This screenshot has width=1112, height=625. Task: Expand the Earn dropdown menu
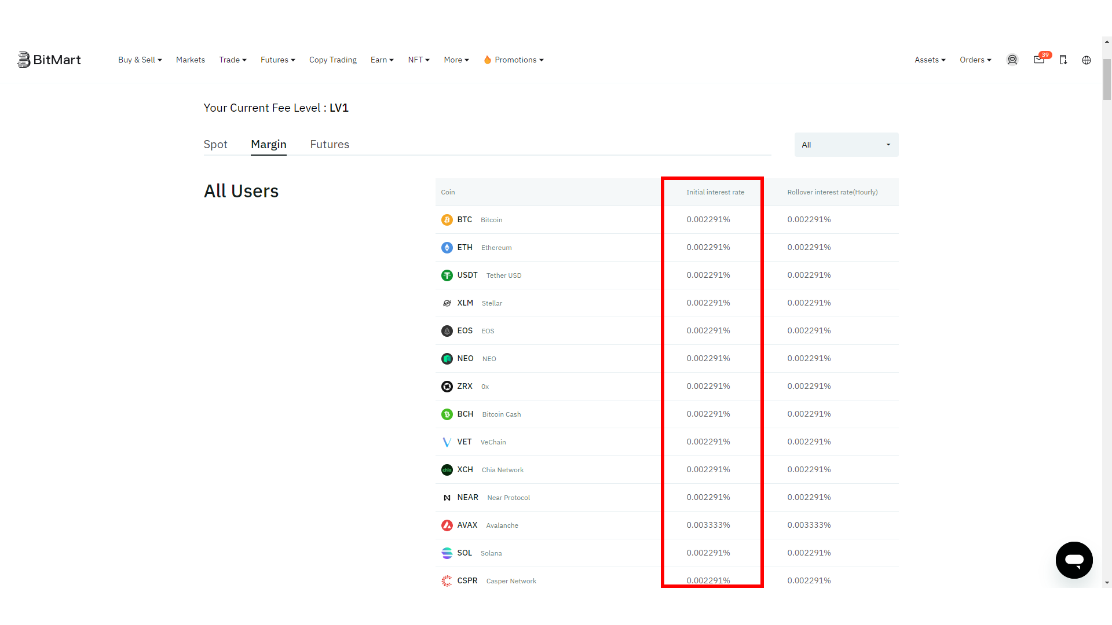(x=381, y=60)
